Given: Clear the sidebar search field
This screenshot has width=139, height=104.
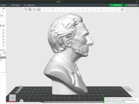Looking at the screenshot, I should pos(4,53).
